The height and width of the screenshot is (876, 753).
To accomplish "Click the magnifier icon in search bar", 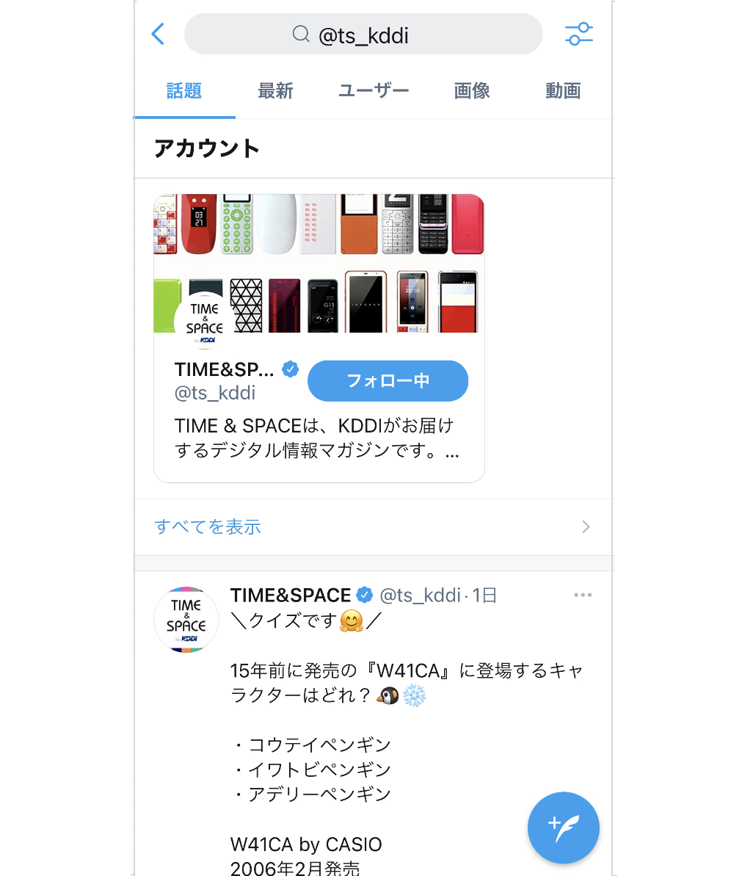I will (x=301, y=34).
